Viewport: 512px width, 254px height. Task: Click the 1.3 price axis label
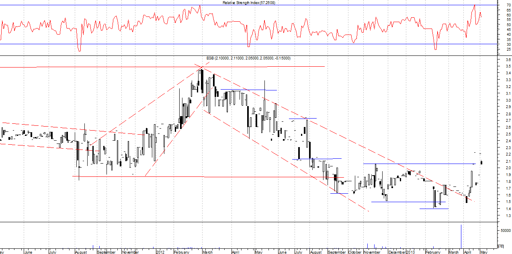tap(508, 215)
